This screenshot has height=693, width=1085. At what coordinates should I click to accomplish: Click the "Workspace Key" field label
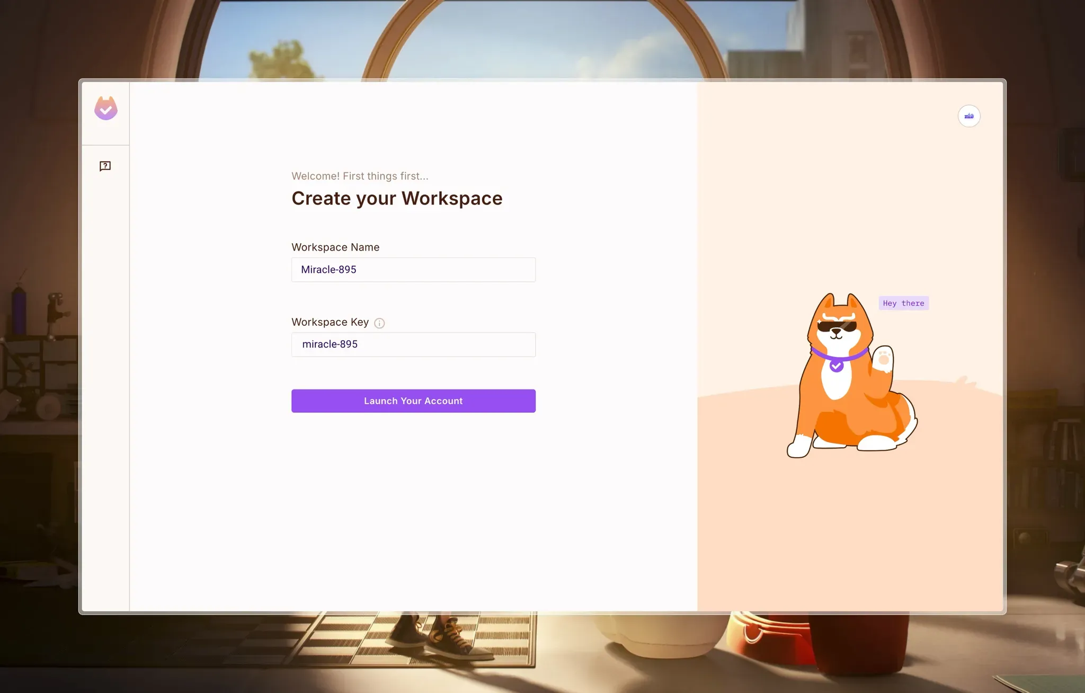[x=330, y=322]
